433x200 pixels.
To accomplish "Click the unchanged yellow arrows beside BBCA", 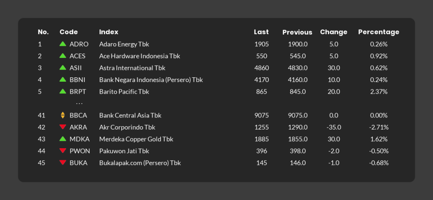I will point(63,115).
